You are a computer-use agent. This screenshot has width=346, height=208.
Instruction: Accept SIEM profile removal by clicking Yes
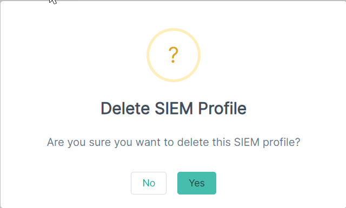pos(197,183)
